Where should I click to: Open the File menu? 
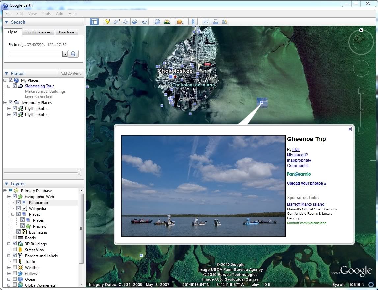click(8, 14)
